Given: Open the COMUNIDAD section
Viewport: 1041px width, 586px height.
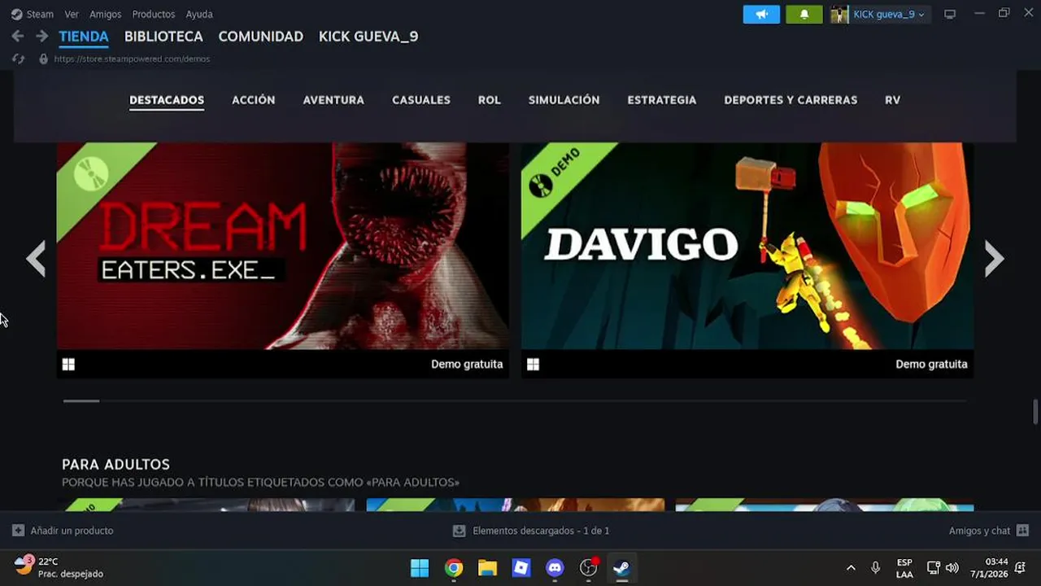Looking at the screenshot, I should (260, 37).
